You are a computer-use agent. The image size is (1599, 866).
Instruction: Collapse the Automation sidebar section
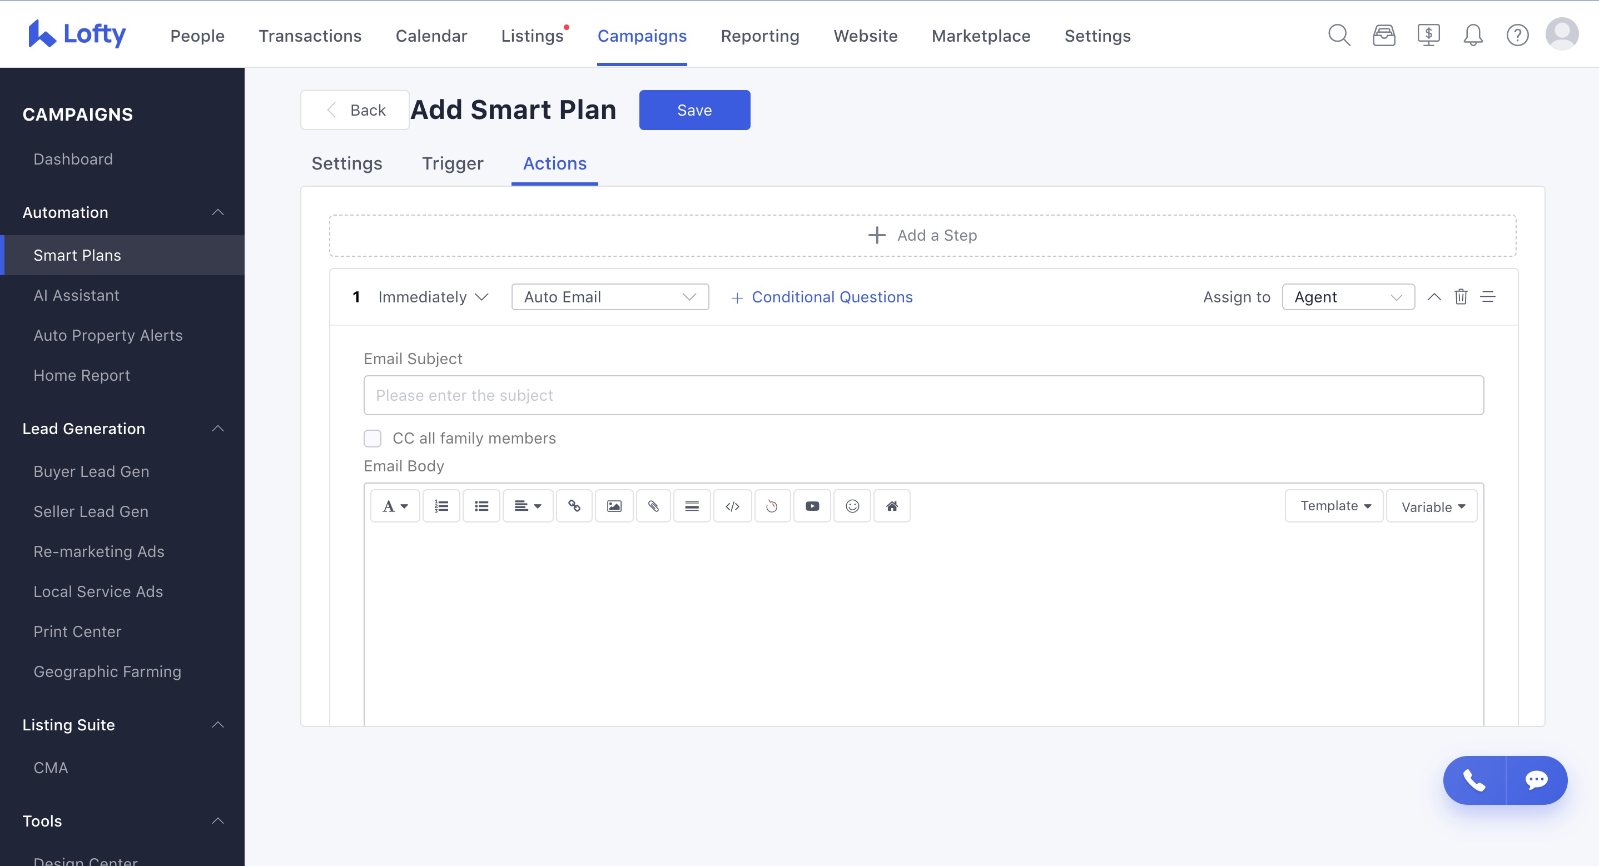[x=218, y=212]
